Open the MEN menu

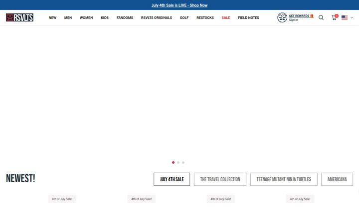68,17
